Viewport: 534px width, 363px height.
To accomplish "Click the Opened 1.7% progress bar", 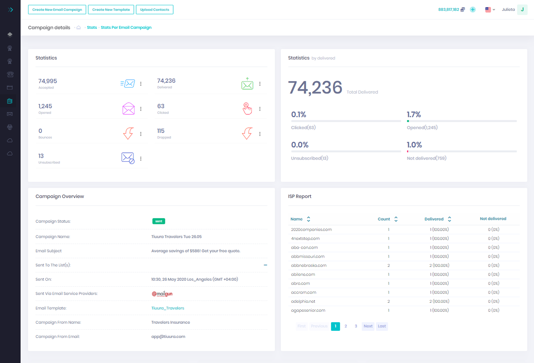I will 462,121.
